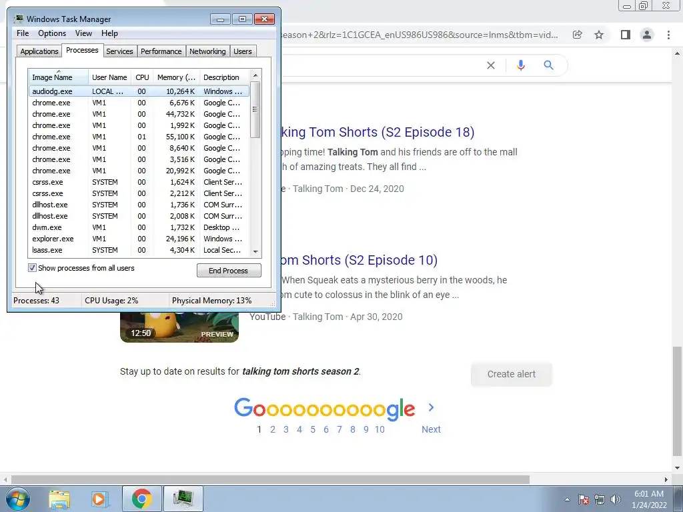
Task: Select the dwm.exe process row
Action: tap(139, 227)
